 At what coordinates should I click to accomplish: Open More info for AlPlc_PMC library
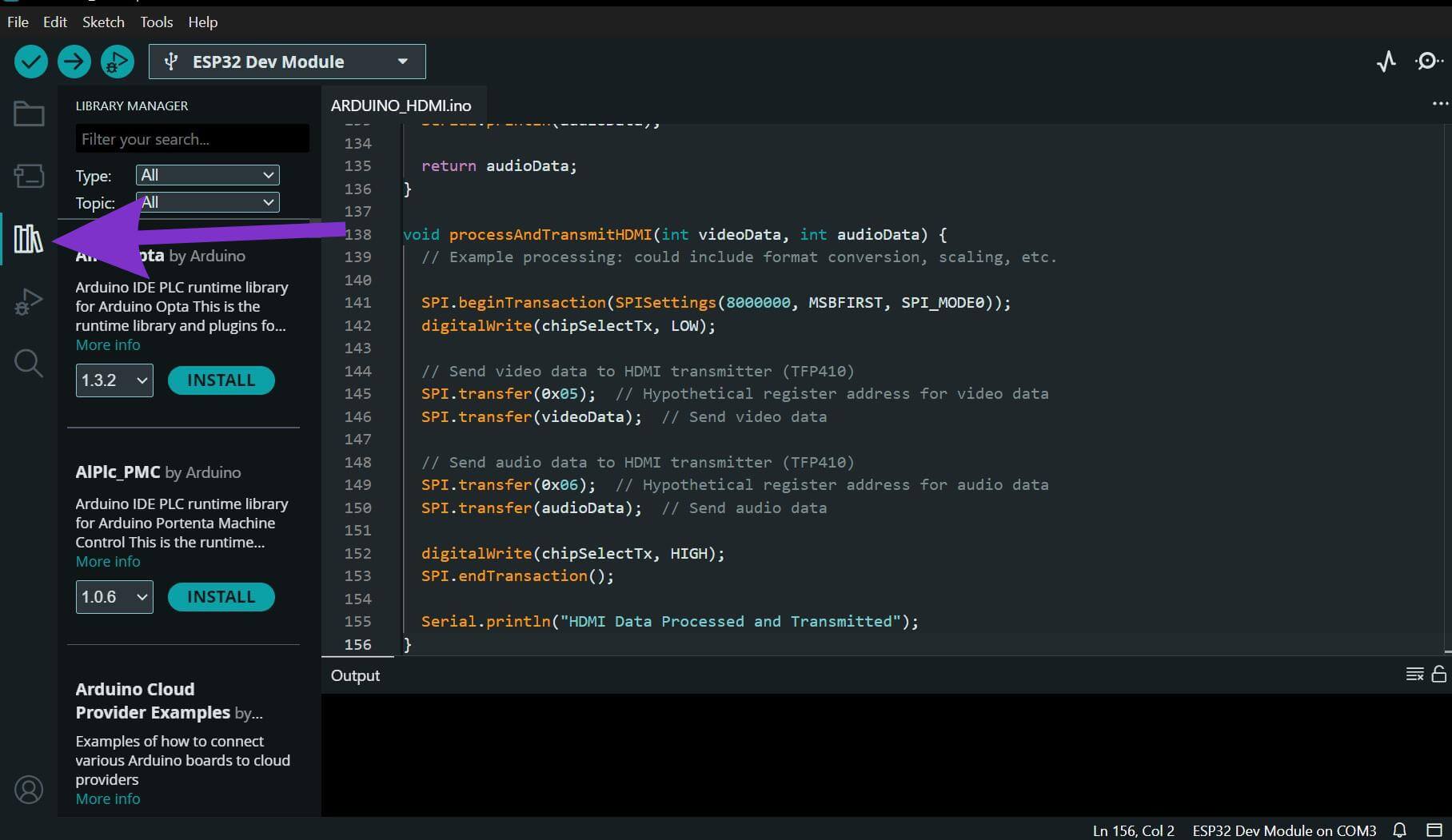108,562
